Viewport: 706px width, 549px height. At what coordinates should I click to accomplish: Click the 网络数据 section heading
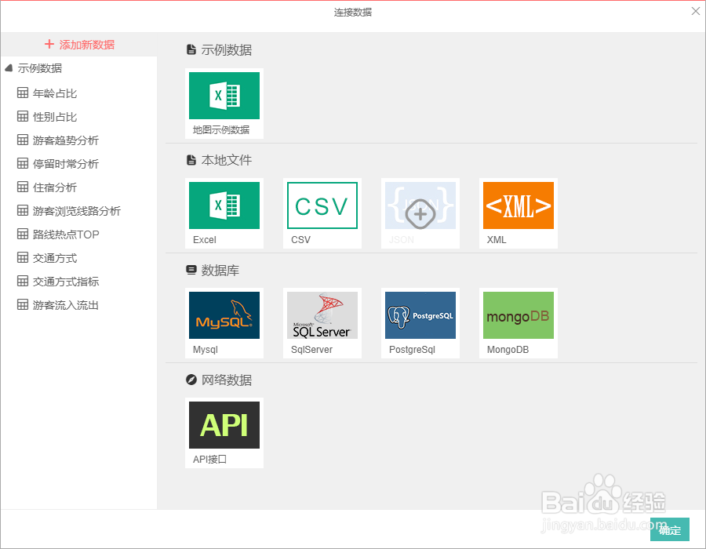(219, 380)
